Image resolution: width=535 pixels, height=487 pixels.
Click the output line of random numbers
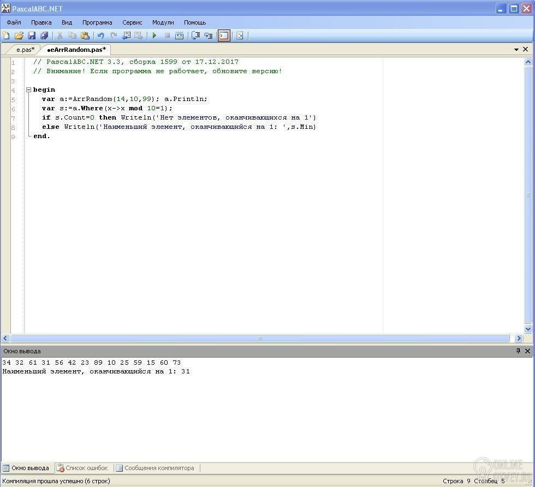pos(92,363)
